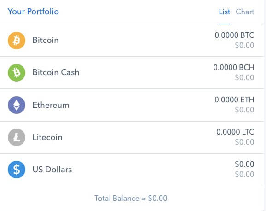This screenshot has height=211, width=266.
Task: Click the gray $0.00 under LTC
Action: [244, 142]
